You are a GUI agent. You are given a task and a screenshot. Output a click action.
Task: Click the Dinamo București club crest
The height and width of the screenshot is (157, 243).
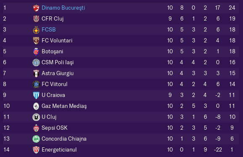[x=36, y=8]
